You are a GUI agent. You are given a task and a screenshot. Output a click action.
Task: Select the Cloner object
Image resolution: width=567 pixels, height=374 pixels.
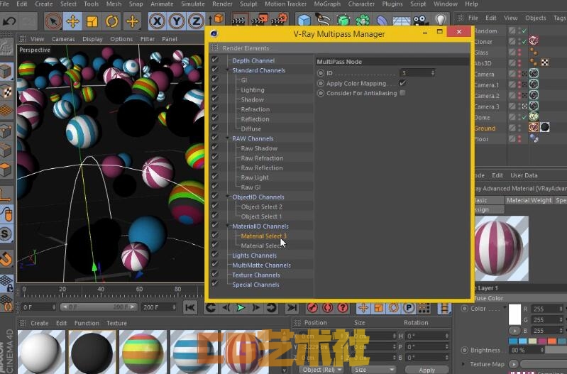click(483, 42)
